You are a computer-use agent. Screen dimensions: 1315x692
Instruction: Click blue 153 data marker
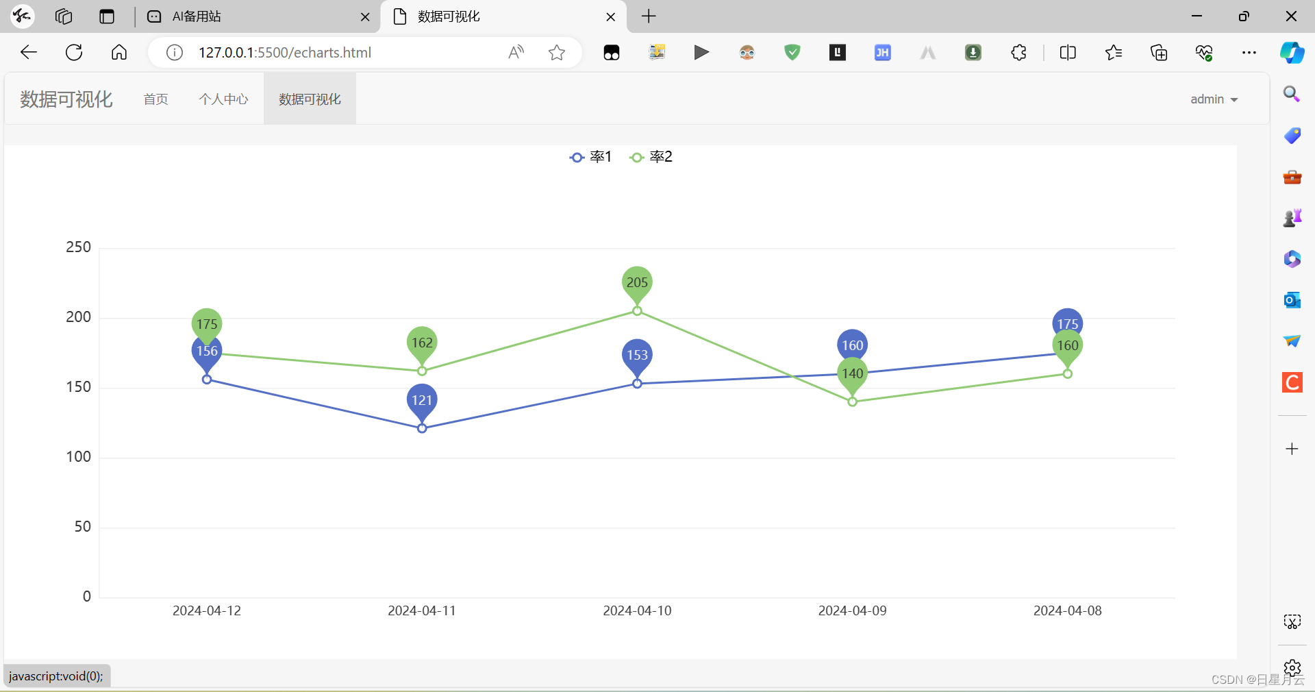click(x=637, y=355)
